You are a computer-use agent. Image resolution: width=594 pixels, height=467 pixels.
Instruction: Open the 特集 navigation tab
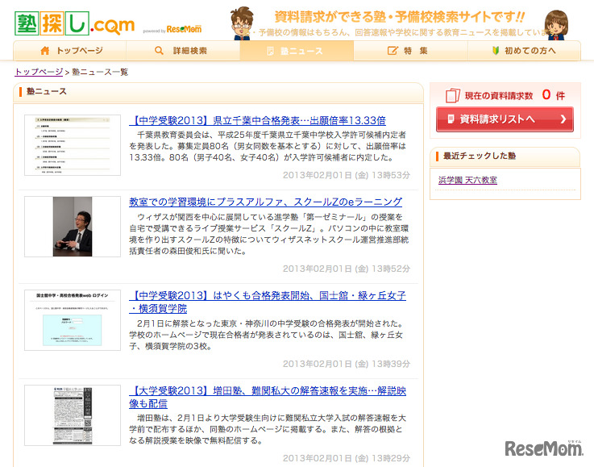pos(411,51)
